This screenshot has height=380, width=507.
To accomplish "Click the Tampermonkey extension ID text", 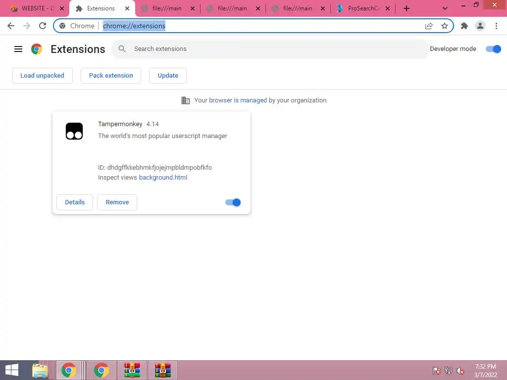I will click(155, 167).
